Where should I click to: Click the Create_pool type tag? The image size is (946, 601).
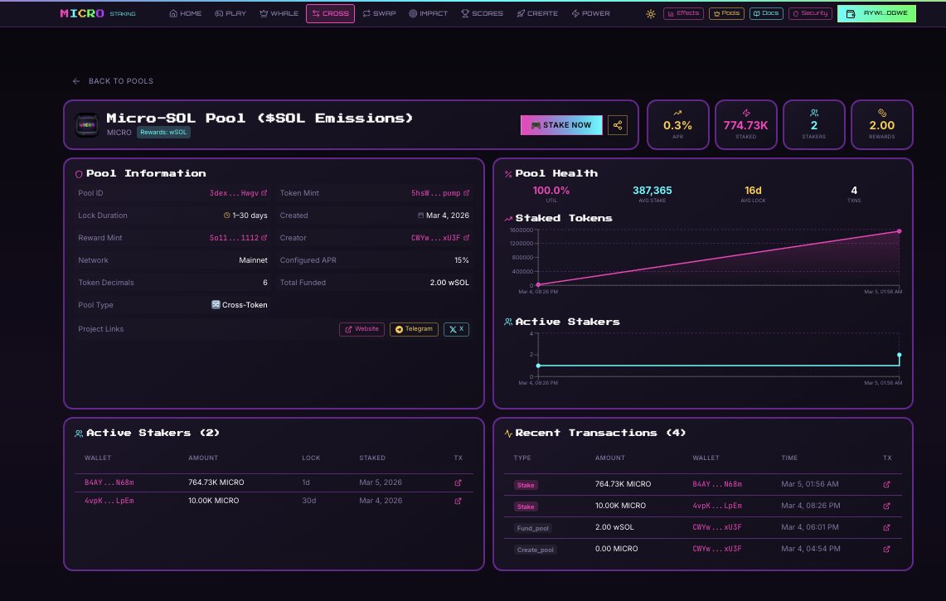(535, 550)
